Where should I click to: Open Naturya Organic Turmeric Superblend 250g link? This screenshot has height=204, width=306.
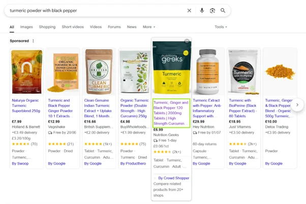pos(26,106)
